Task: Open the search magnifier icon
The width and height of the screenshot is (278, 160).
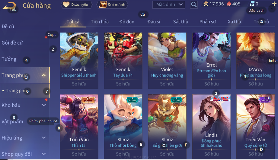Action: (194, 5)
